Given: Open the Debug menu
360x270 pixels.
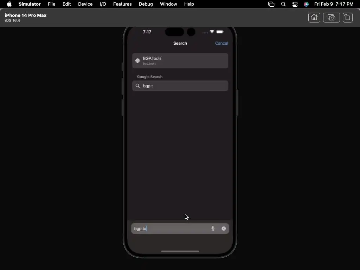Looking at the screenshot, I should 146,4.
